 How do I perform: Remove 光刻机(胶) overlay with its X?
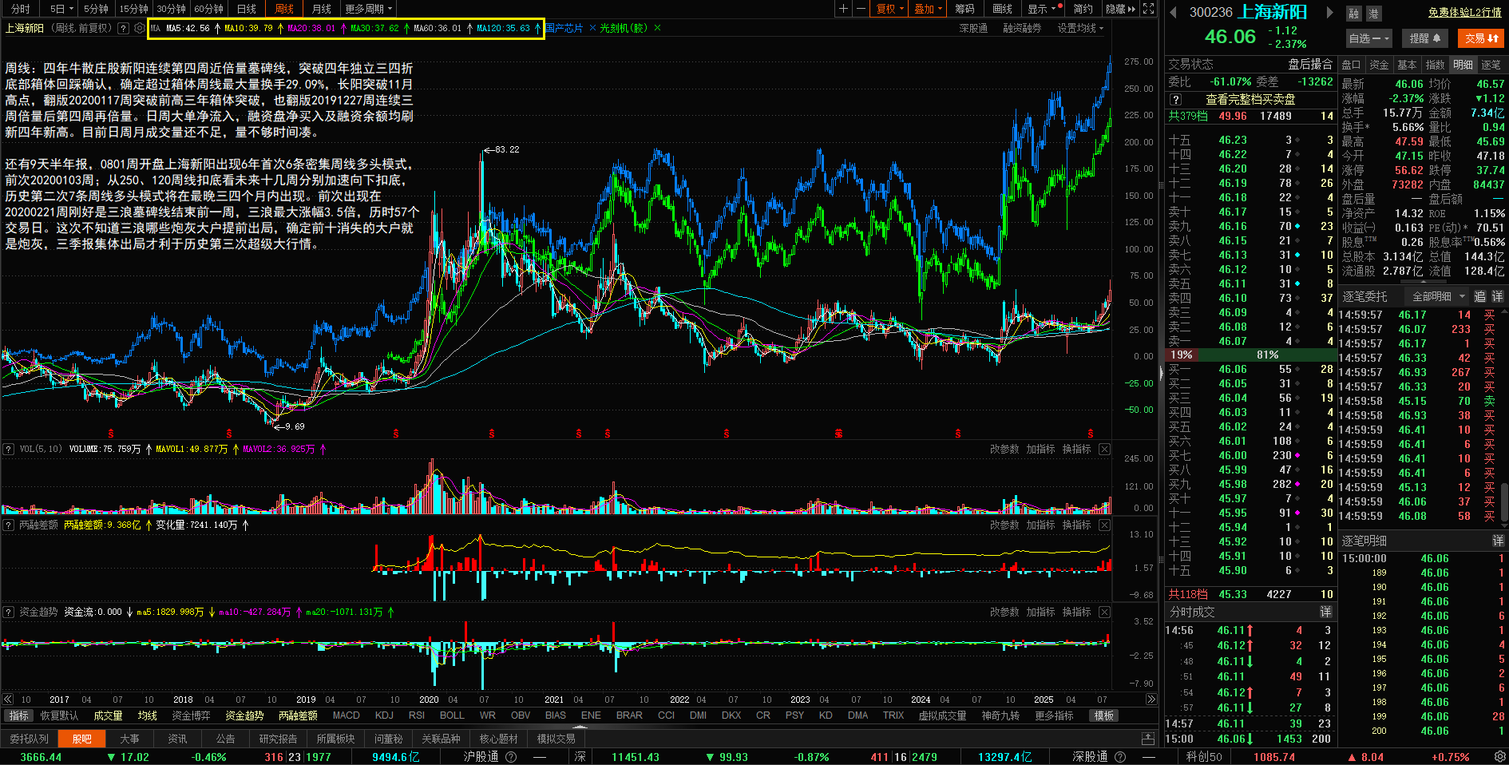tap(657, 28)
